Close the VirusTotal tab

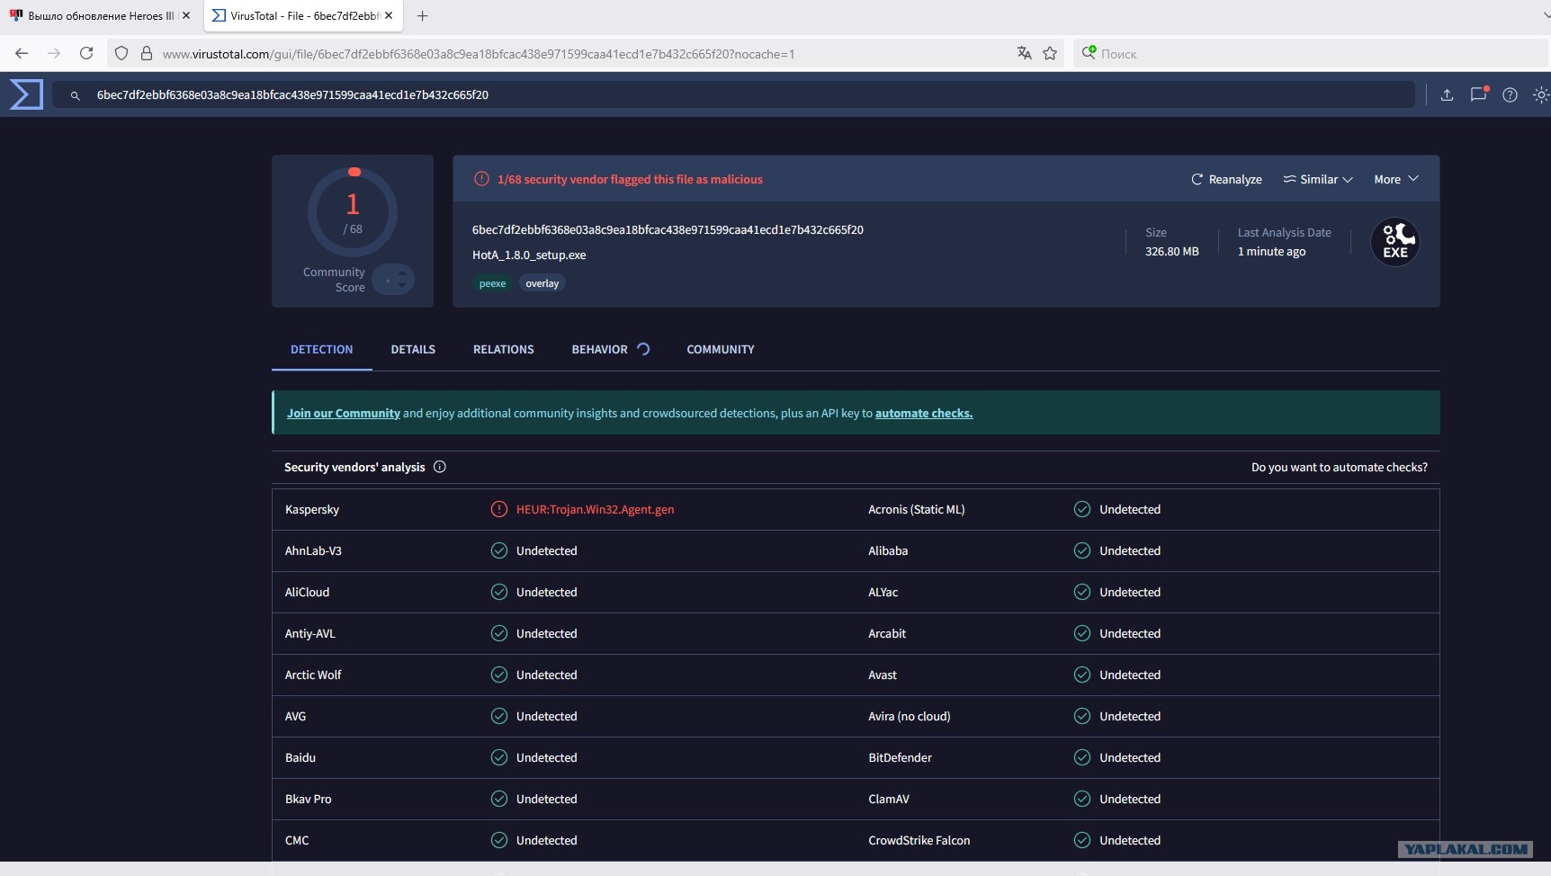pos(389,15)
